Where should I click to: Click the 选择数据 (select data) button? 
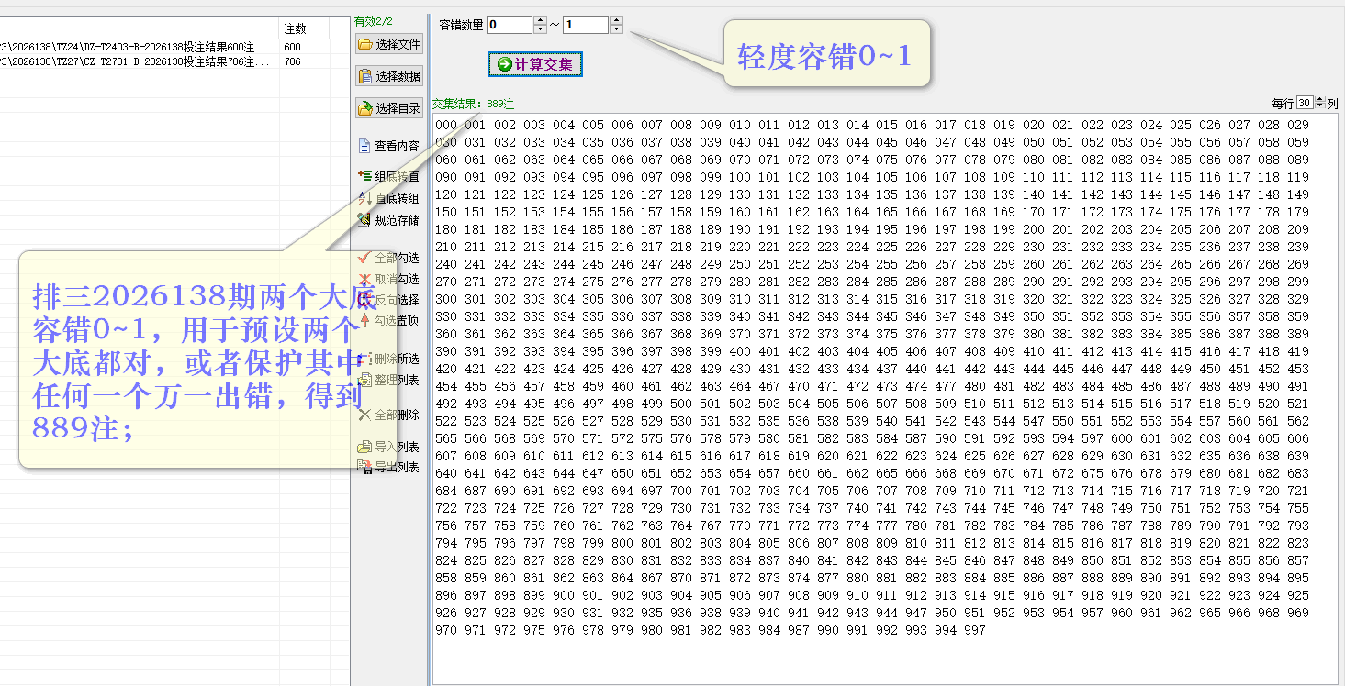(388, 76)
